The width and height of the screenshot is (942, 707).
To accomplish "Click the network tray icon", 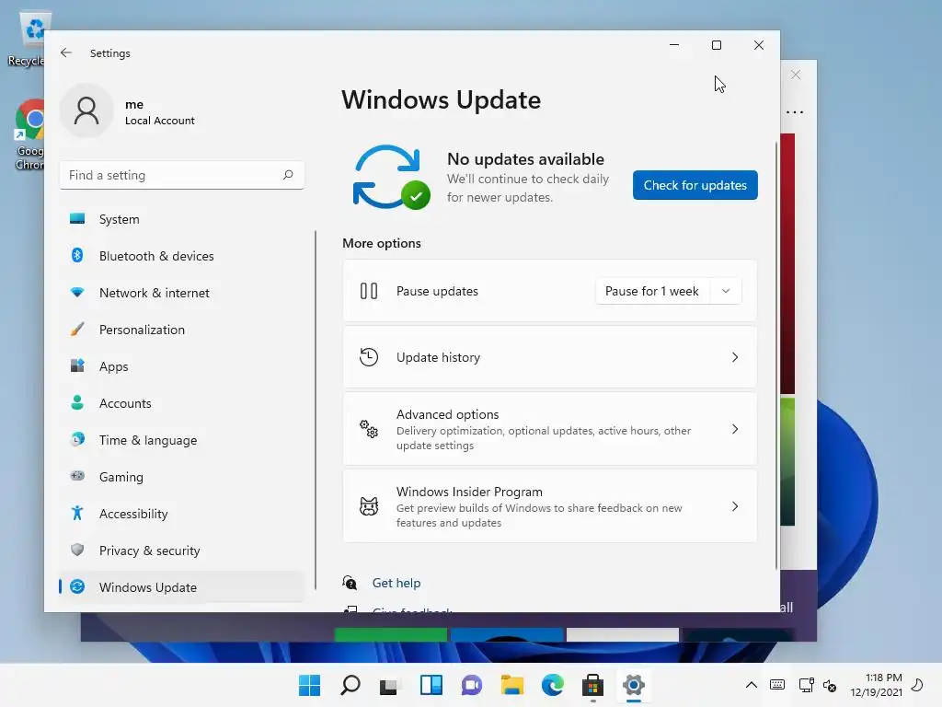I will coord(806,685).
